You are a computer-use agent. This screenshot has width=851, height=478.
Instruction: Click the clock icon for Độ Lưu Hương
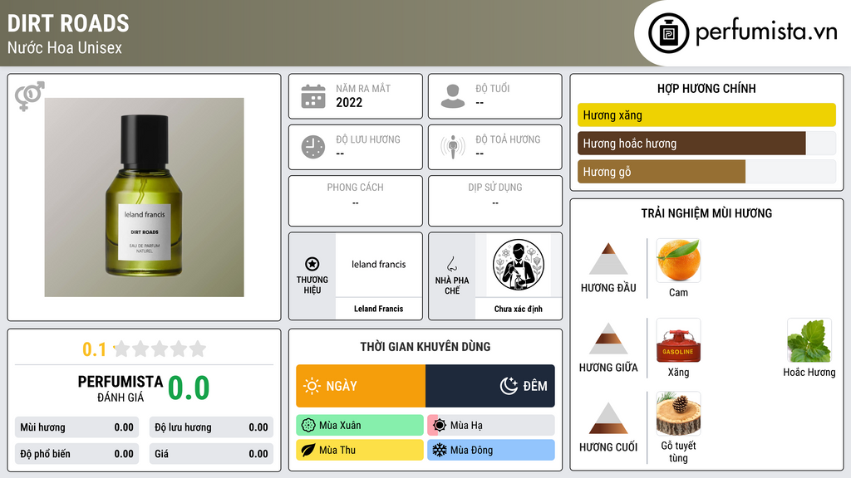pos(313,147)
